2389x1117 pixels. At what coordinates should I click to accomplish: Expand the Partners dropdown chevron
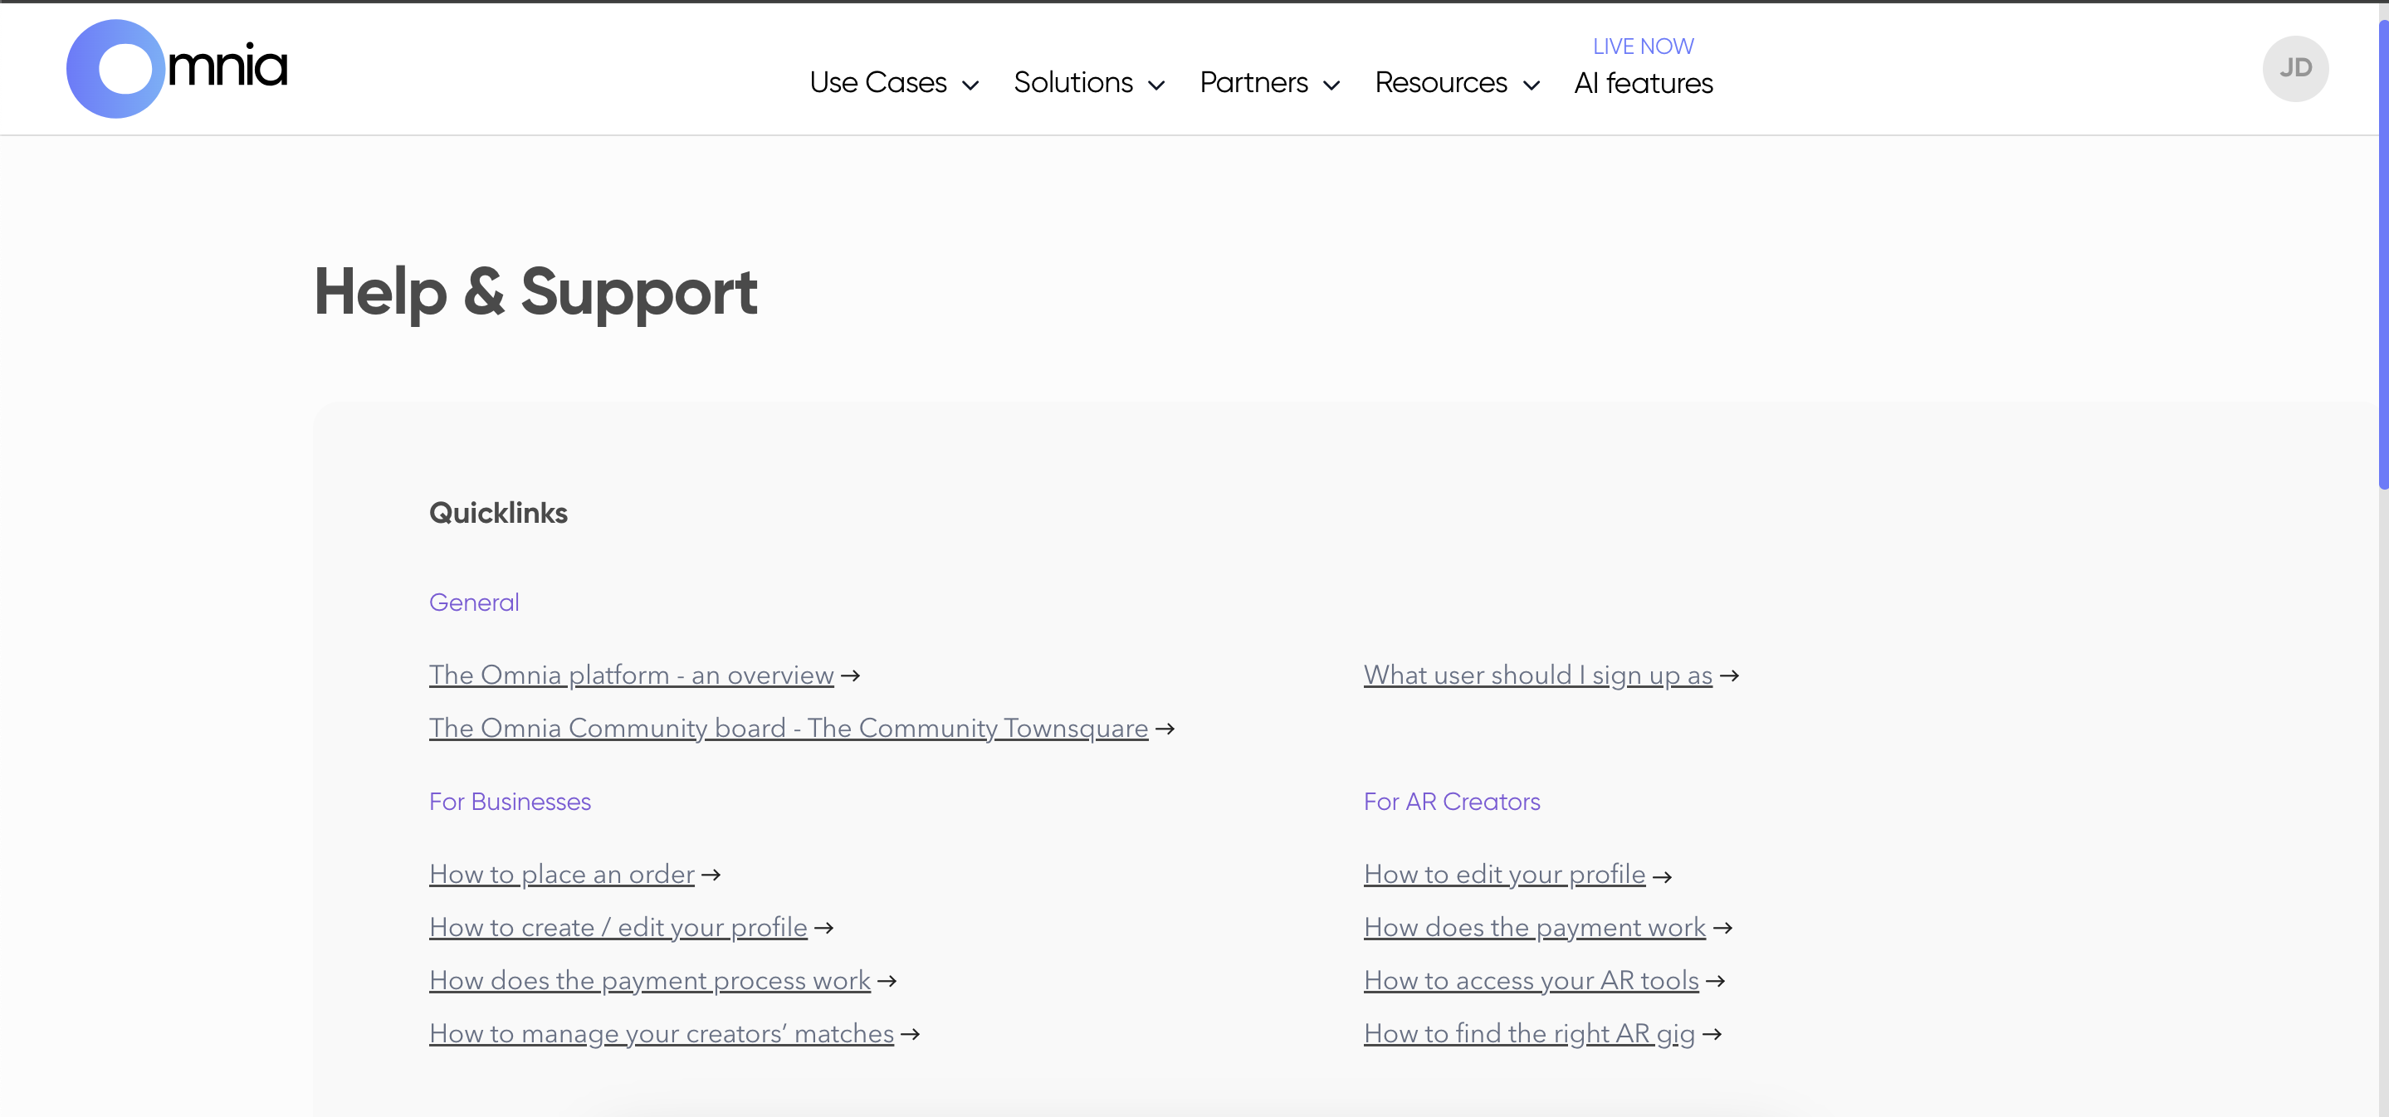point(1331,85)
